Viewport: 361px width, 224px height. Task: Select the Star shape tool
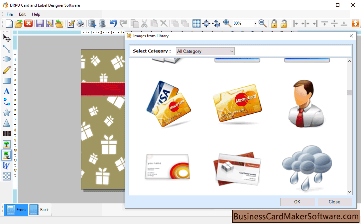[x=6, y=113]
